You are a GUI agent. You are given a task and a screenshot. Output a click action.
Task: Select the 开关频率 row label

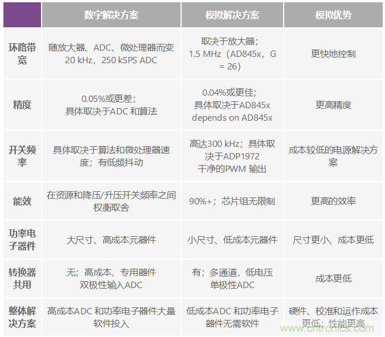[x=22, y=156]
